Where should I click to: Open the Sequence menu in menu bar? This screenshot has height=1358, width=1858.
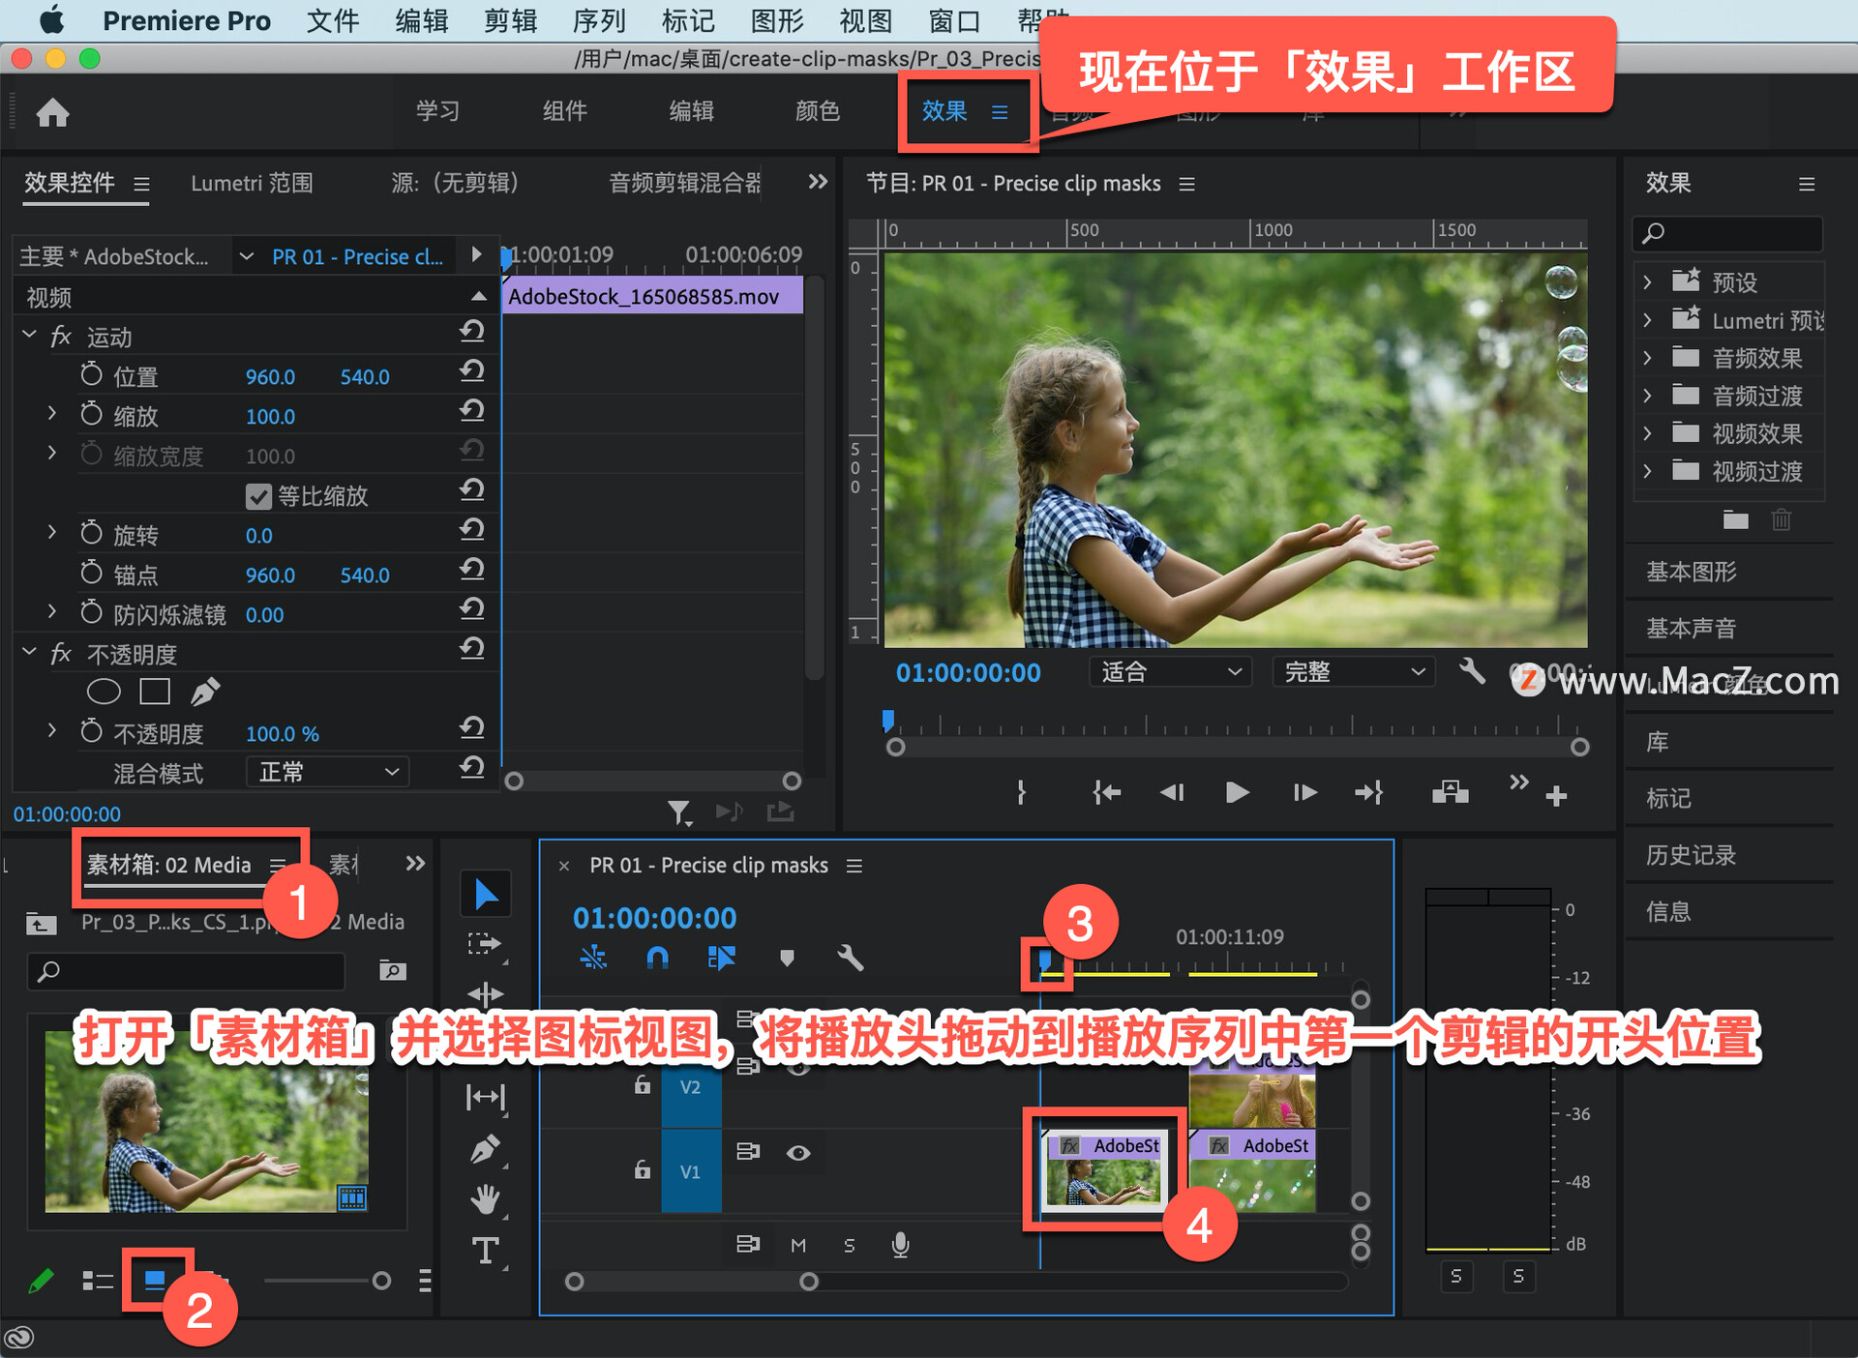pyautogui.click(x=600, y=20)
